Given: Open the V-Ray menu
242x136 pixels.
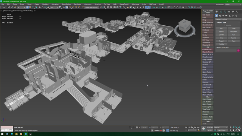Looking at the screenshot, I should [x=144, y=4].
